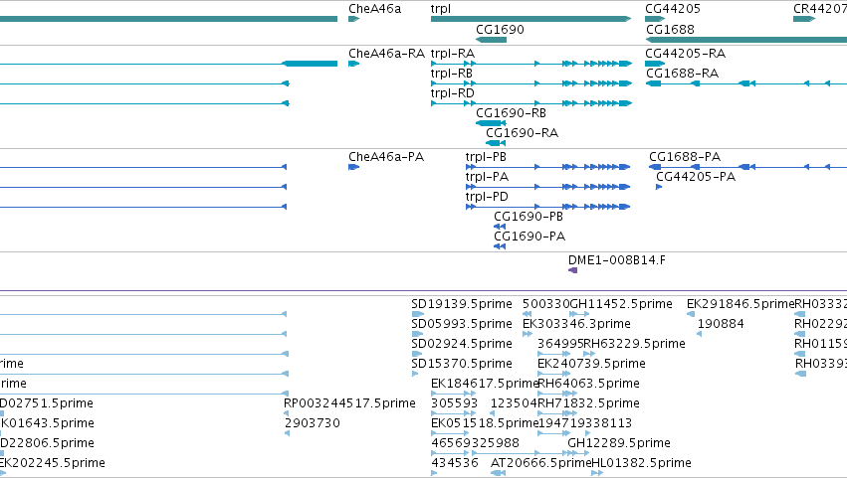Select transcript trpl-RB label
The width and height of the screenshot is (847, 478).
click(x=452, y=74)
